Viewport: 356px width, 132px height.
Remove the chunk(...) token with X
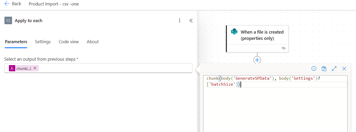point(35,68)
